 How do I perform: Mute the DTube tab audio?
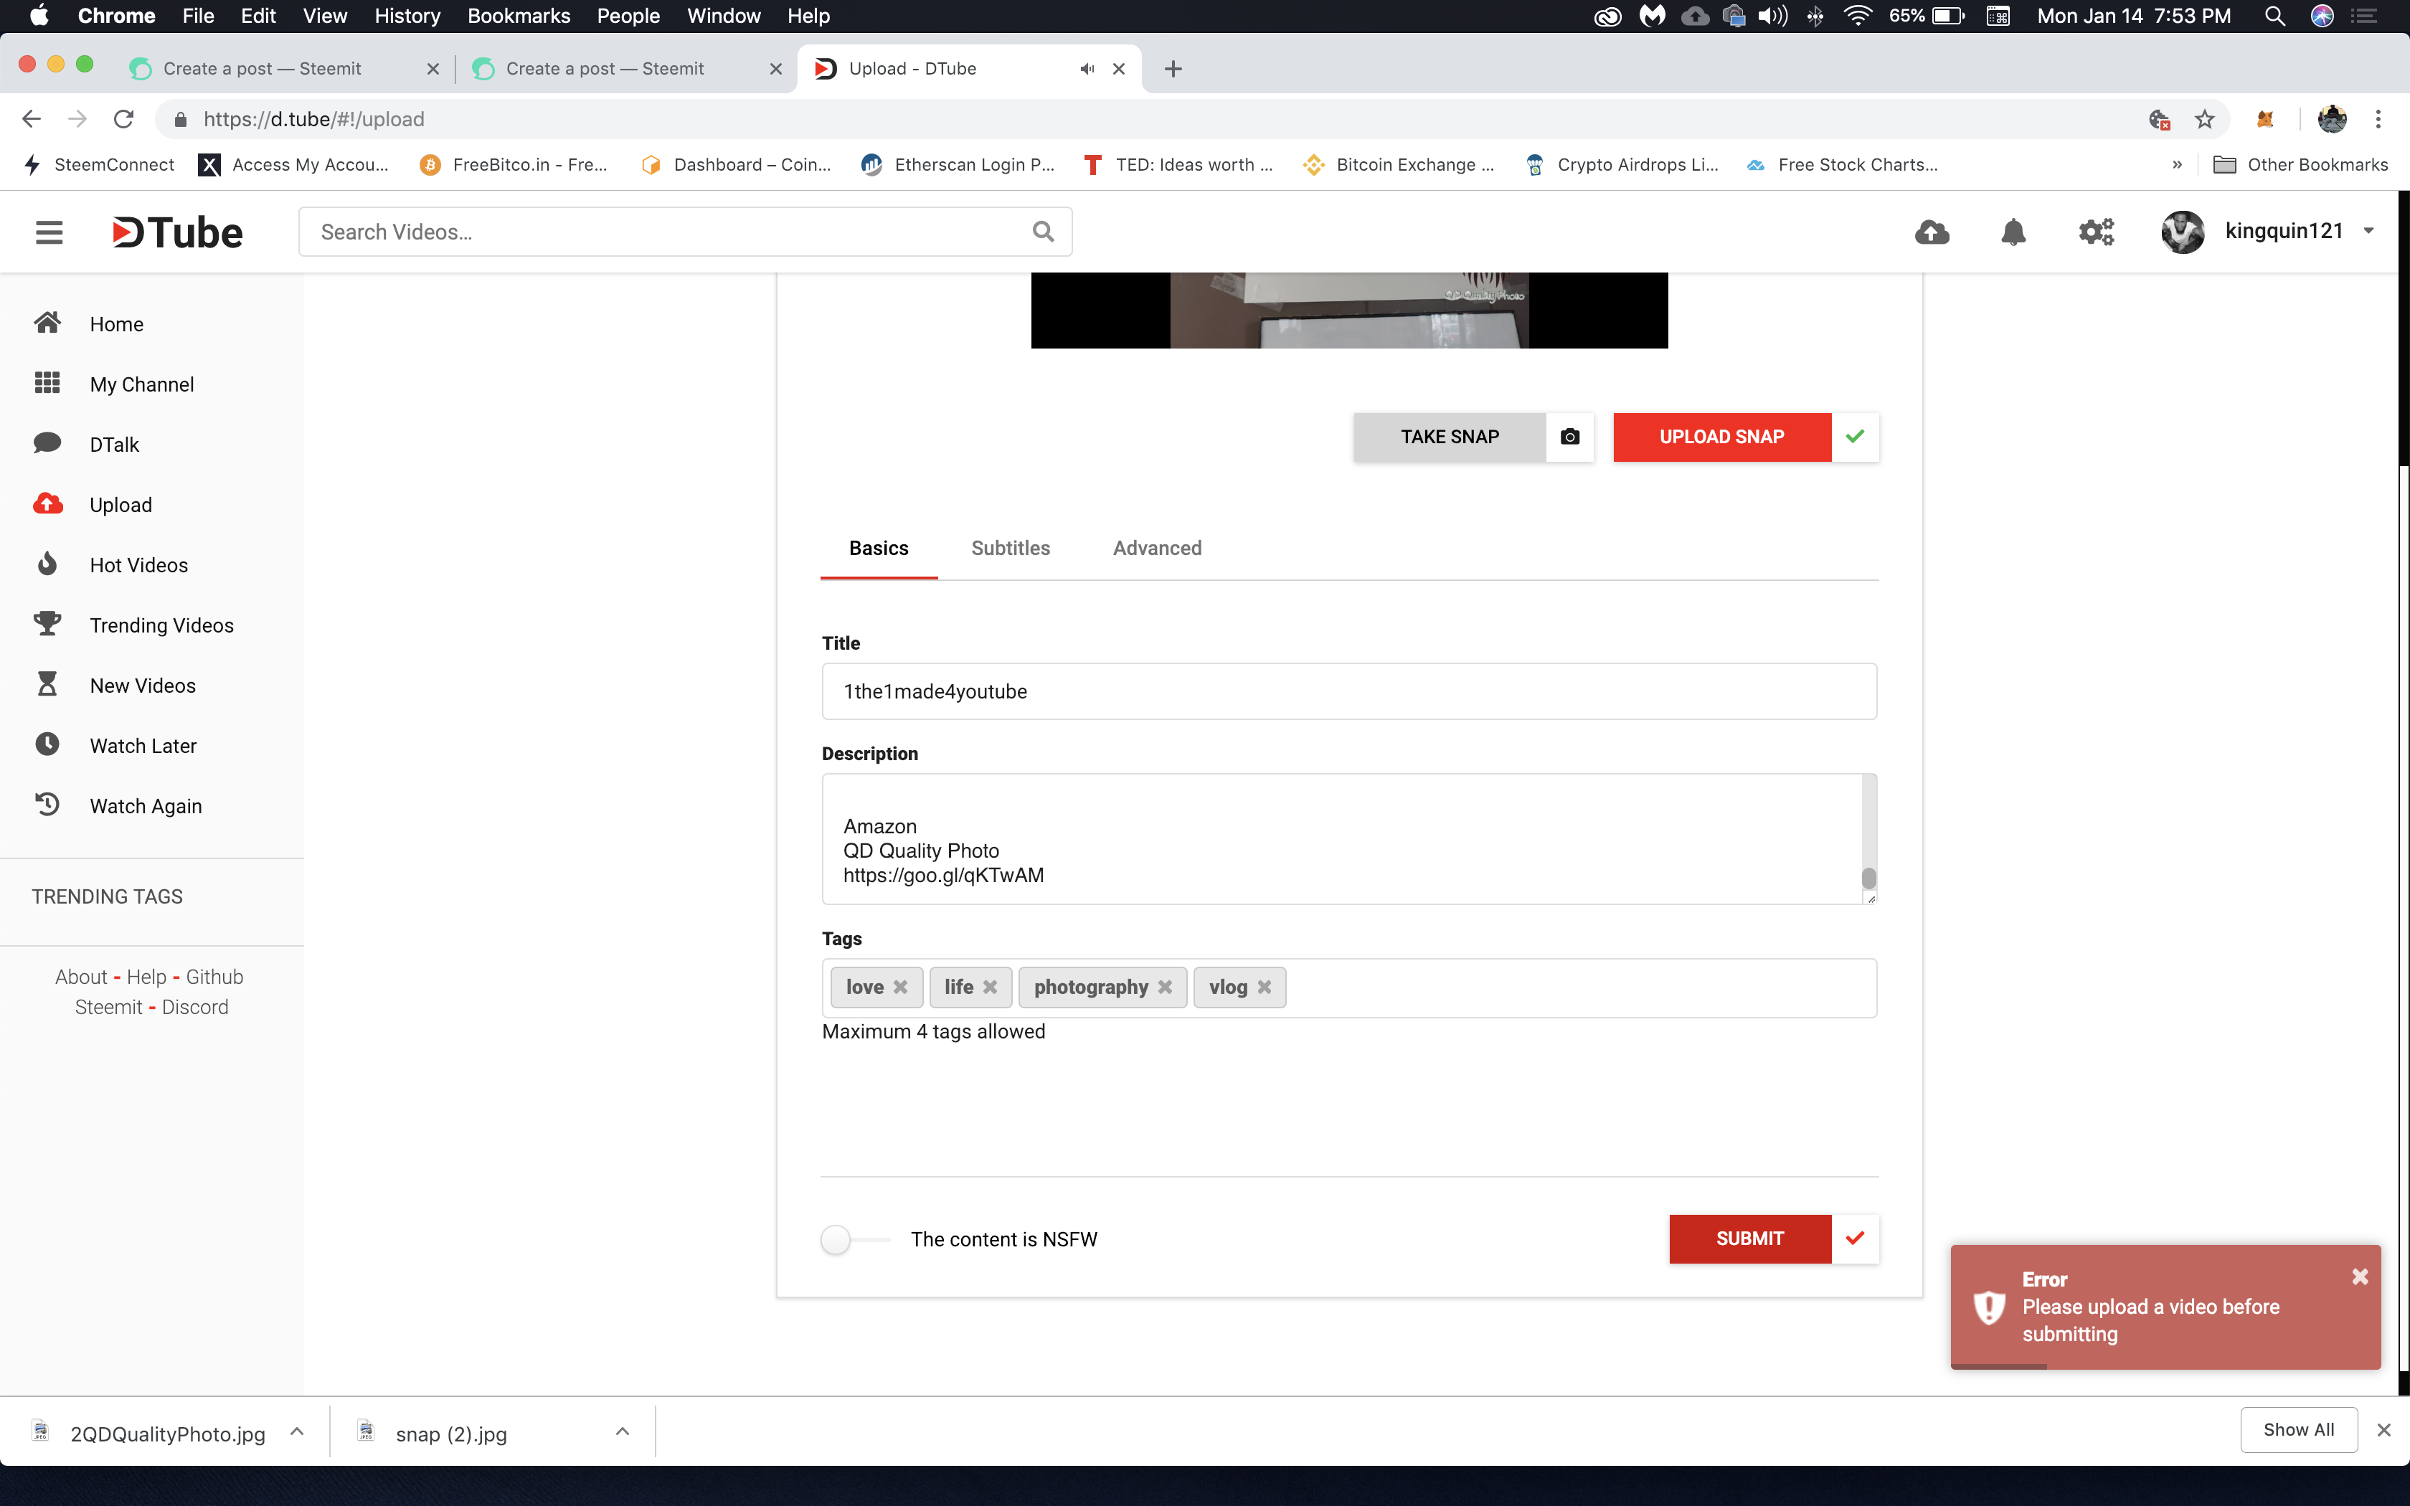pyautogui.click(x=1087, y=69)
